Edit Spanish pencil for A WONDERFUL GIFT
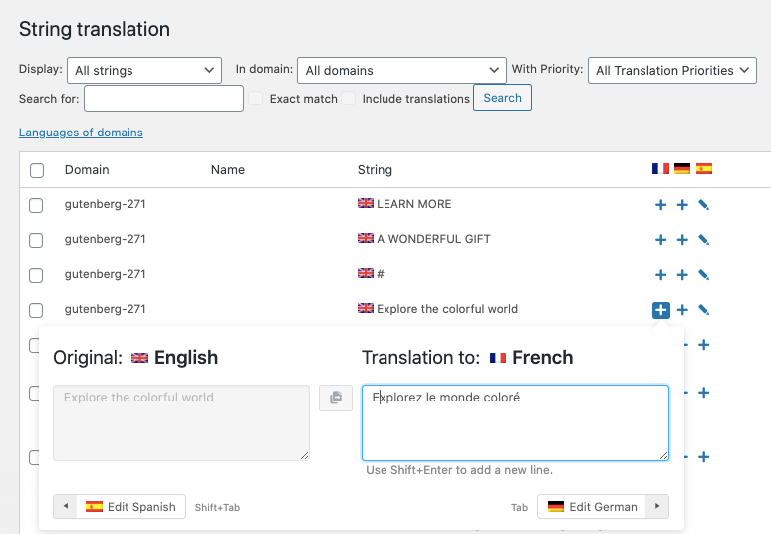This screenshot has height=534, width=771. (704, 240)
